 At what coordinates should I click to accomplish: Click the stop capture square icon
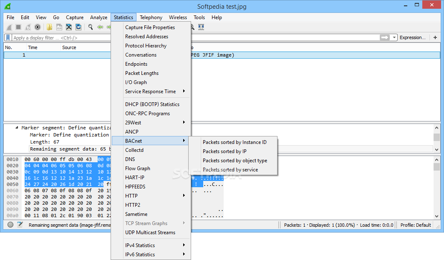coord(18,27)
